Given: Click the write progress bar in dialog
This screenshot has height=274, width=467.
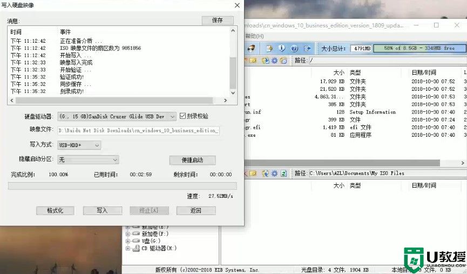Looking at the screenshot, I should 123,186.
